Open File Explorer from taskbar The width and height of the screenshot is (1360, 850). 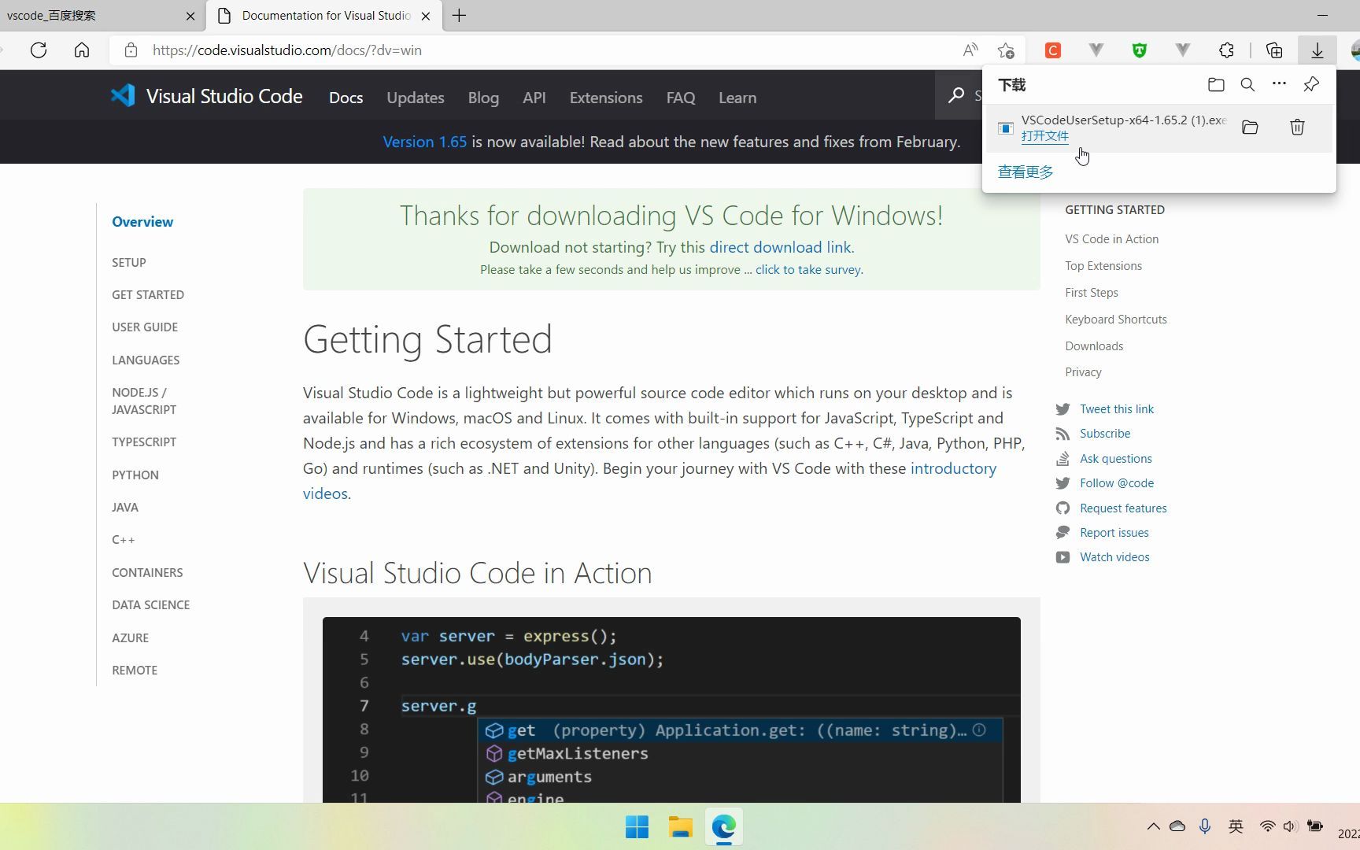(x=680, y=827)
